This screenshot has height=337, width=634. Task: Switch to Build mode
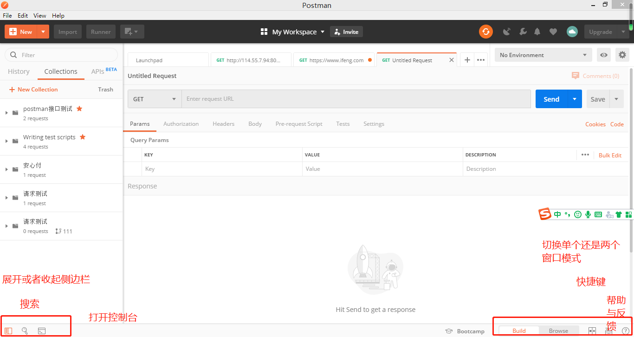click(519, 331)
